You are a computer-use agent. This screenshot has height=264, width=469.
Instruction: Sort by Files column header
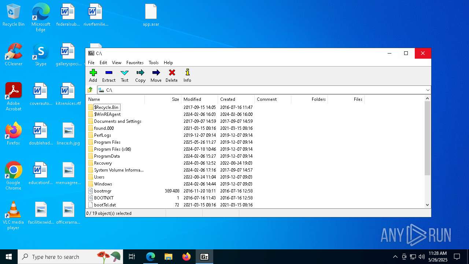tap(346, 99)
